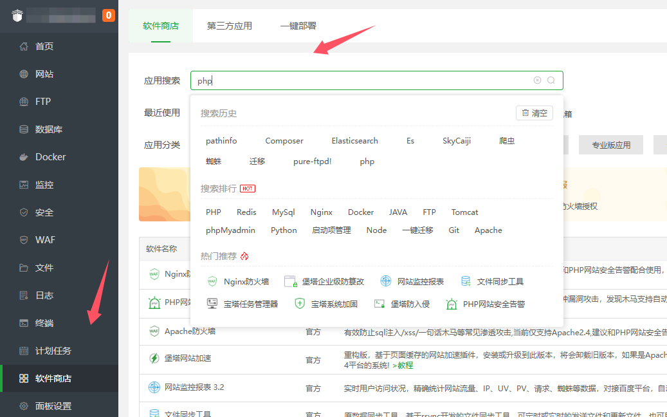Choose MySql in hot search ranking
This screenshot has height=417, width=667.
283,212
